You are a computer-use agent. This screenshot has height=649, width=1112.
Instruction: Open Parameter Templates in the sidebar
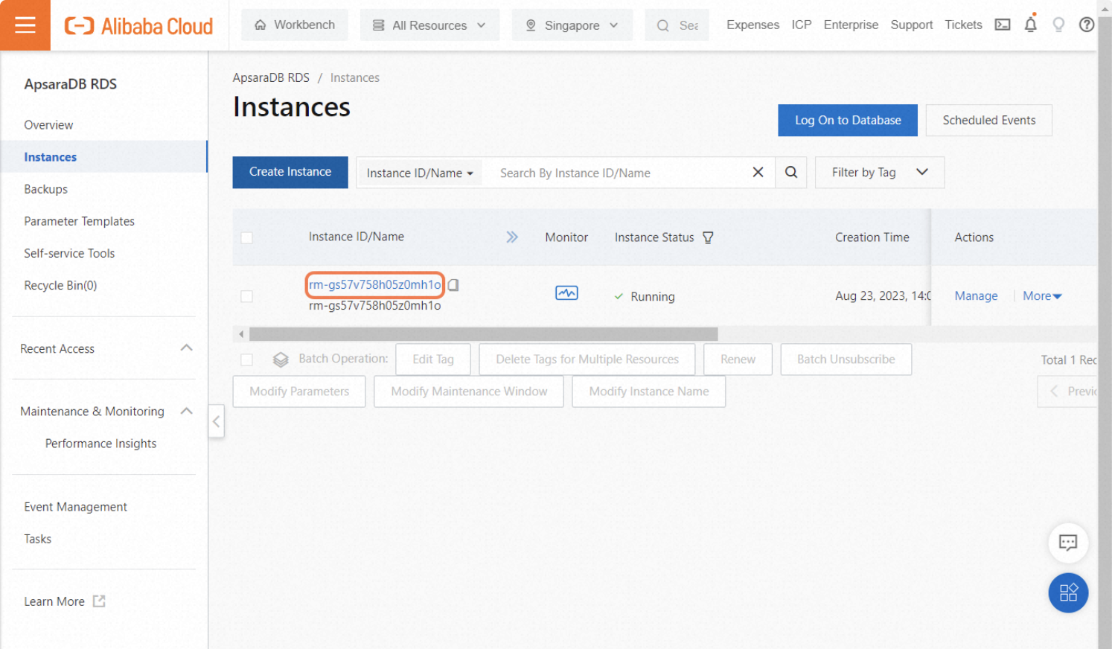(x=79, y=221)
